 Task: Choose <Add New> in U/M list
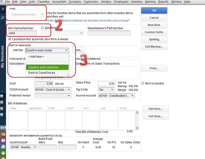(x=36, y=56)
